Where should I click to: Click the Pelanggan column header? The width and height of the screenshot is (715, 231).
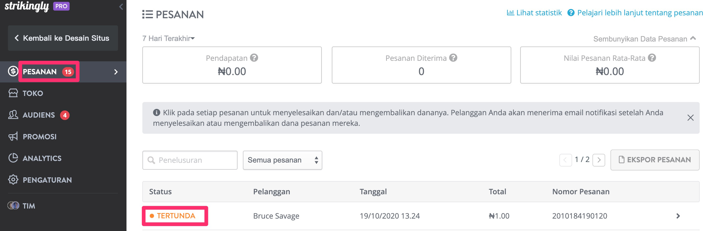(x=271, y=191)
